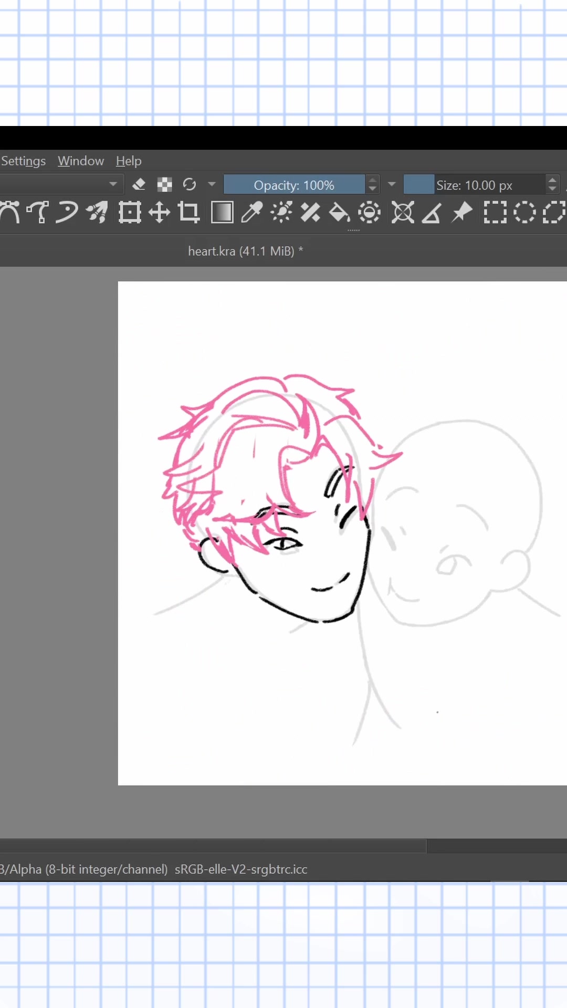
Task: Open the Help menu
Action: click(129, 161)
